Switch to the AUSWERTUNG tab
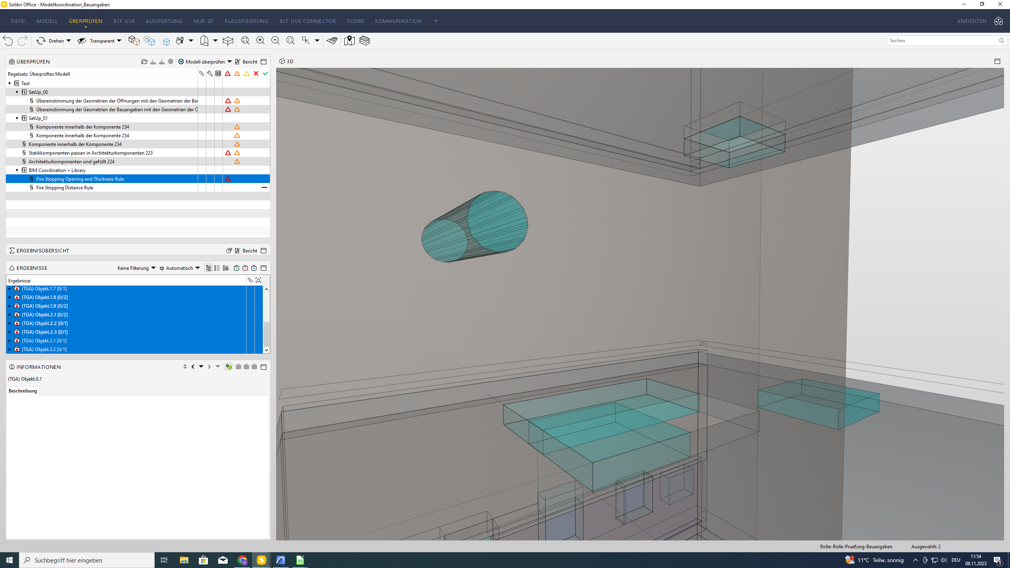The height and width of the screenshot is (568, 1010). [164, 21]
